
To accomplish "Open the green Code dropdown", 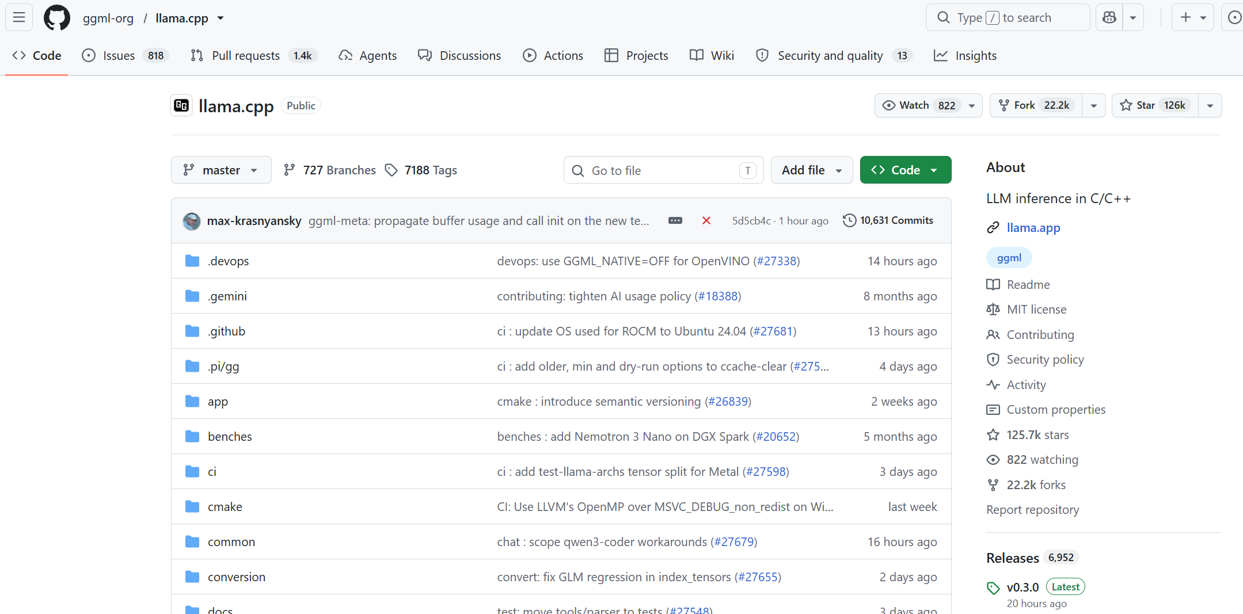I will click(906, 170).
